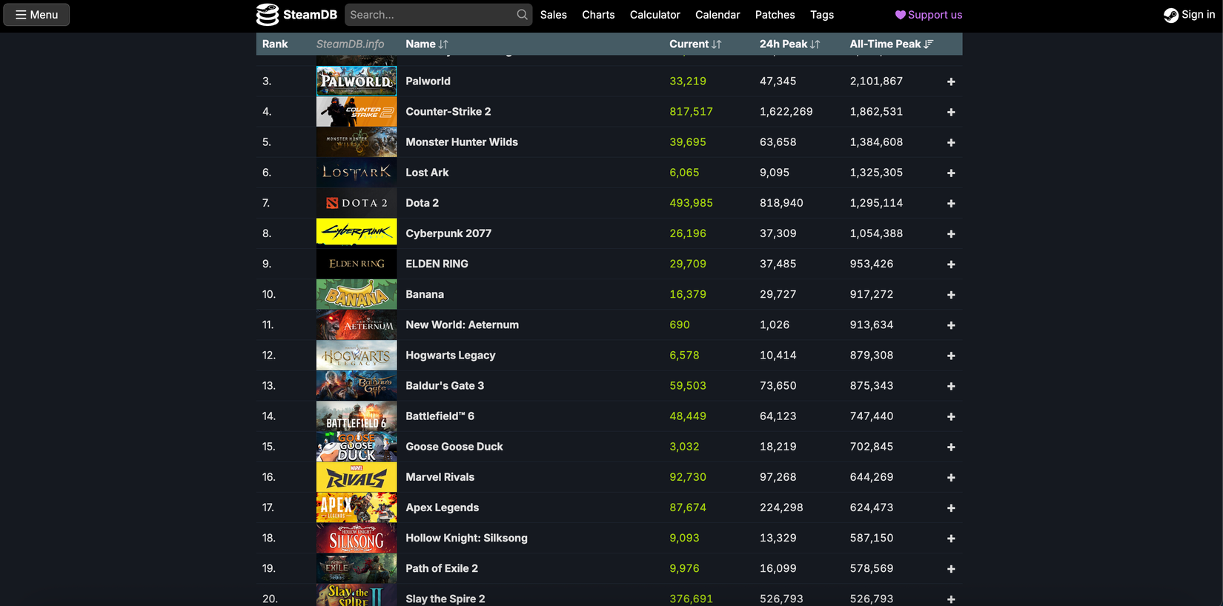This screenshot has width=1223, height=606.
Task: Open the Tags menu item
Action: click(822, 15)
